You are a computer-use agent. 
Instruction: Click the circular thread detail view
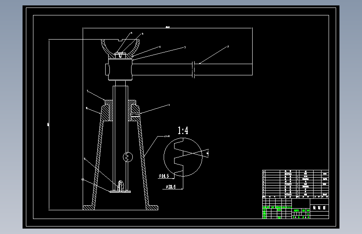[x=183, y=157]
